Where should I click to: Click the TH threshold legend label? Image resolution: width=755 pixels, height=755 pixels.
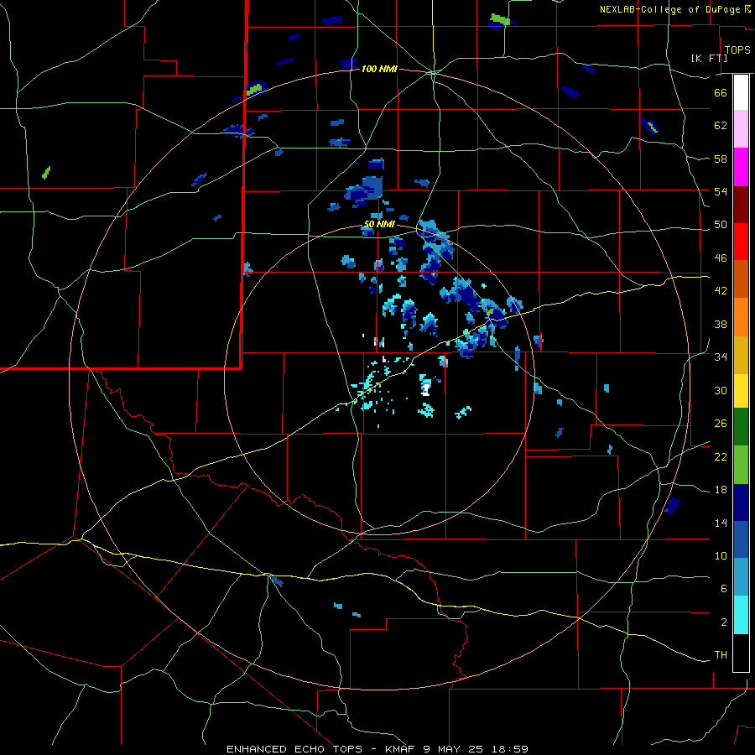721,655
